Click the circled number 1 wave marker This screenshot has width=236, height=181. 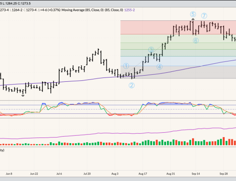126,66
